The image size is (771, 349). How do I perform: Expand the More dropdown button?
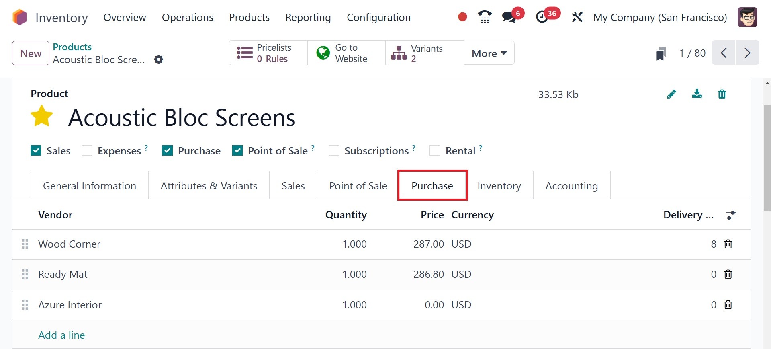[489, 53]
